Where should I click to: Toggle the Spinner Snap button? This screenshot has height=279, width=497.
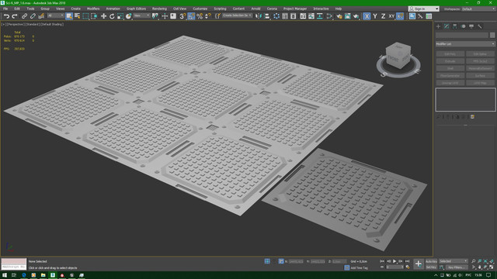(207, 16)
